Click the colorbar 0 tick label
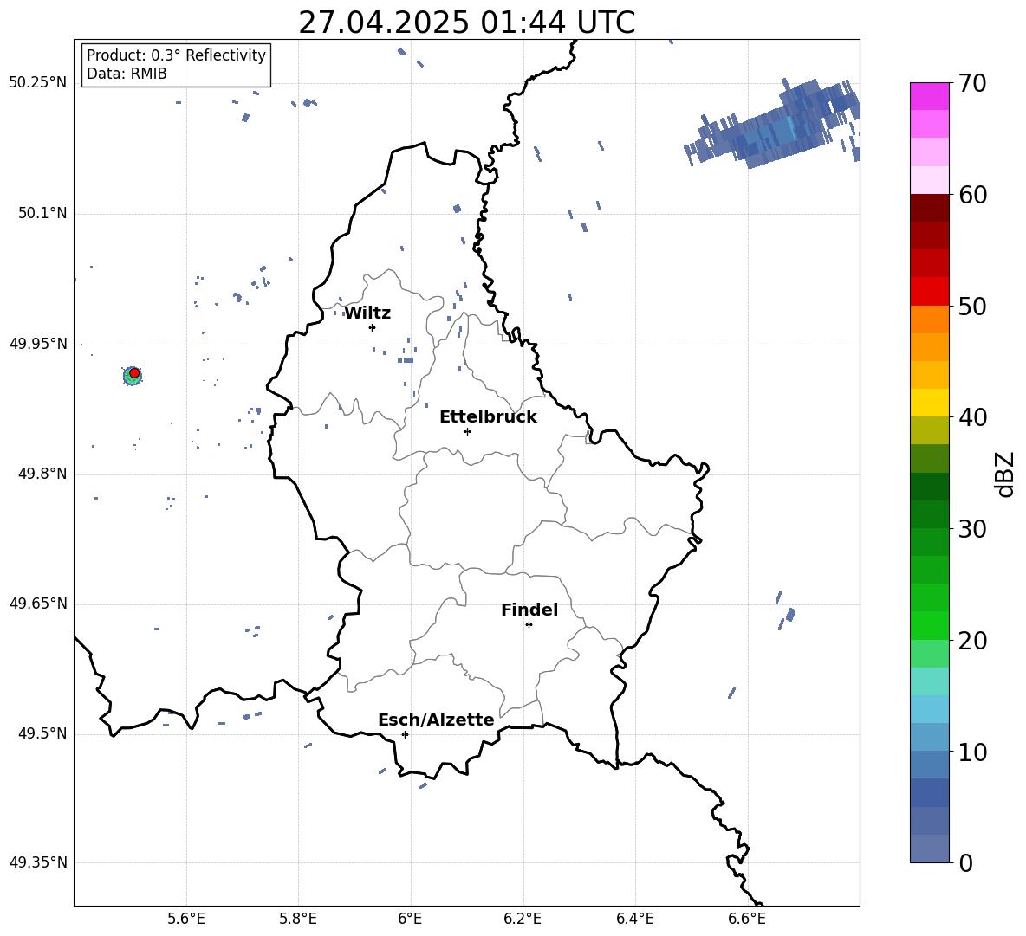Viewport: 1026px width, 936px height. tap(965, 863)
